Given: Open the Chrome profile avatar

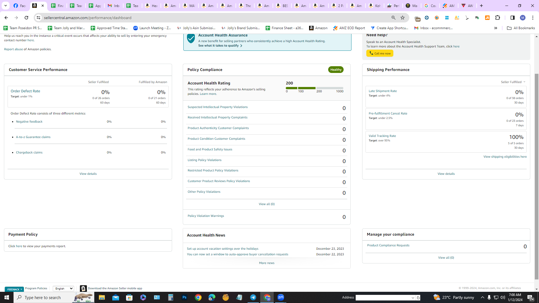Looking at the screenshot, I should pos(523,18).
